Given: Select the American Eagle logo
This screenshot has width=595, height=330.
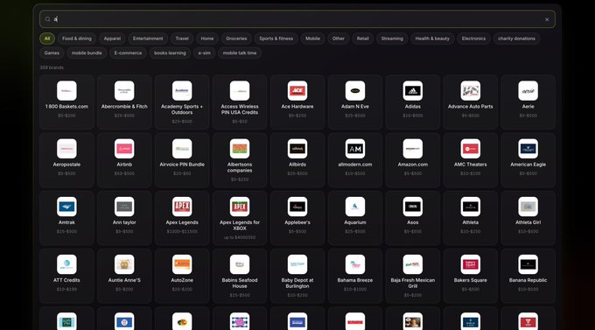Looking at the screenshot, I should (528, 149).
